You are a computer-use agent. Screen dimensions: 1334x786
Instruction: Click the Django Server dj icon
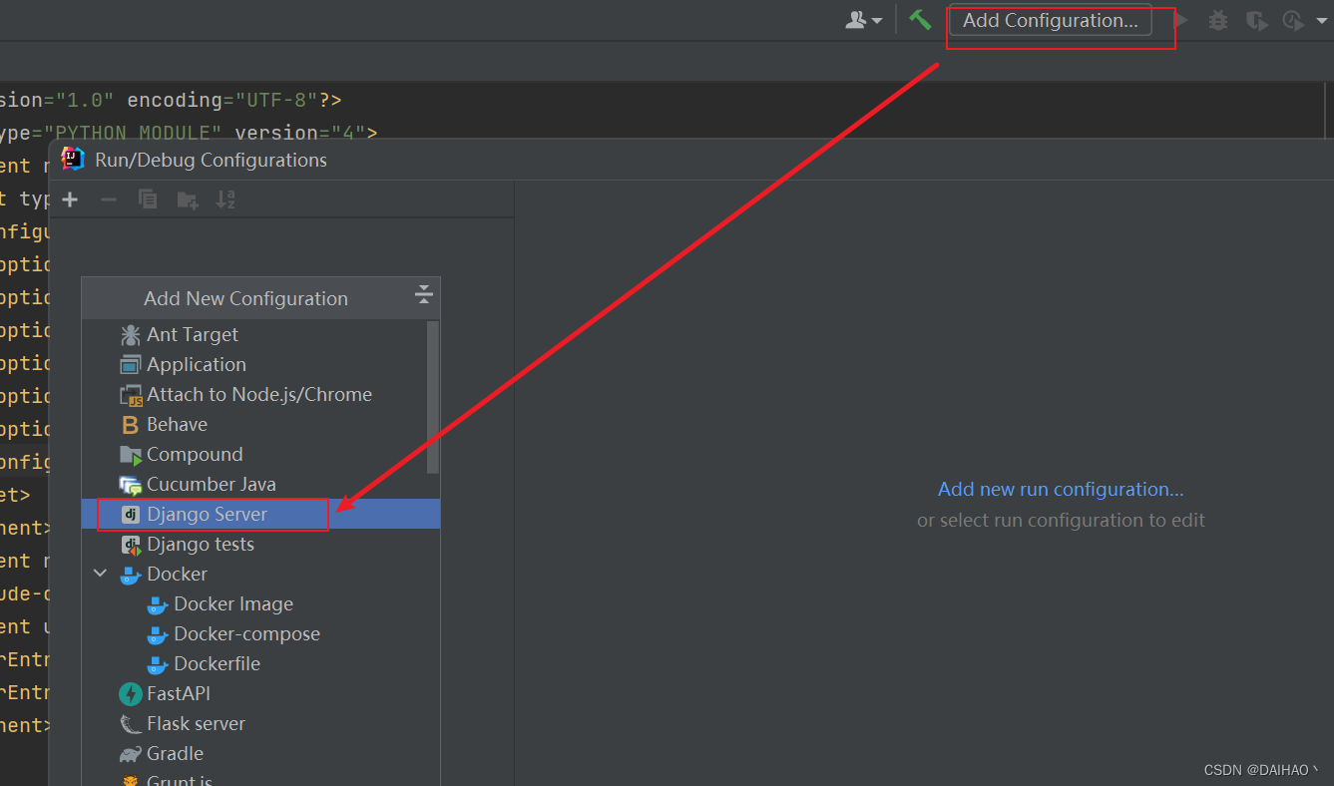point(130,515)
